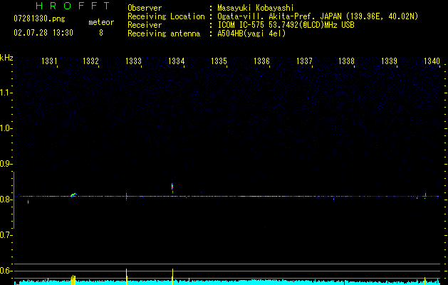The height and width of the screenshot is (285, 448).
Task: Click the curved meteor echo near 1331:30
Action: (x=73, y=195)
